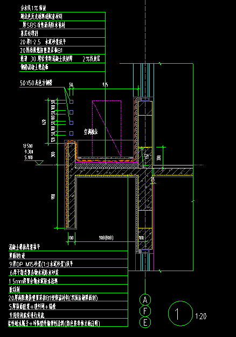The width and height of the screenshot is (236, 337).
Task: Select the detail number 1 circle
Action: [x=181, y=313]
